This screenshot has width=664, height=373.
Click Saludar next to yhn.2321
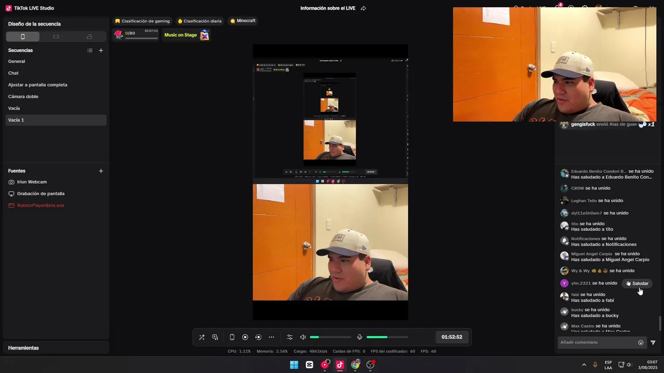click(x=638, y=283)
